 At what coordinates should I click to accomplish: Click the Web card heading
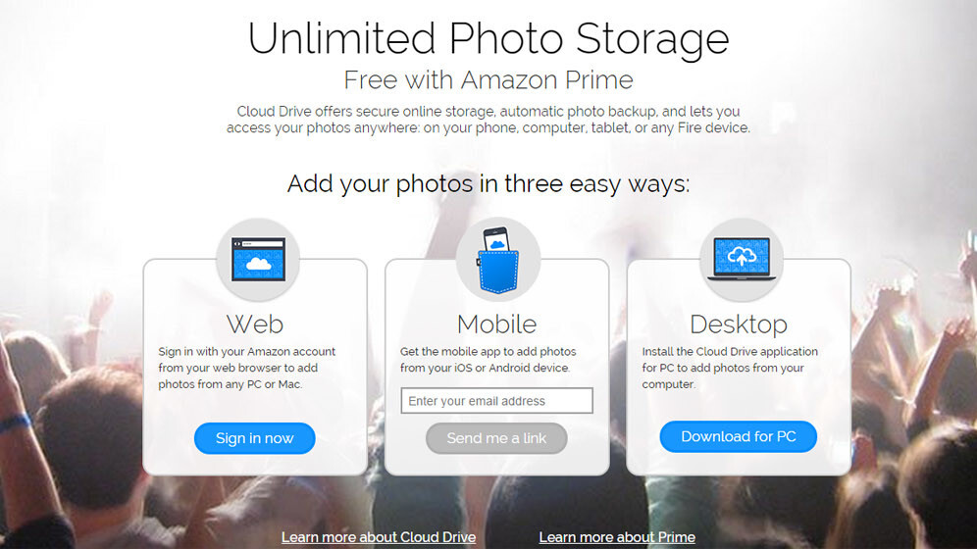pos(255,324)
